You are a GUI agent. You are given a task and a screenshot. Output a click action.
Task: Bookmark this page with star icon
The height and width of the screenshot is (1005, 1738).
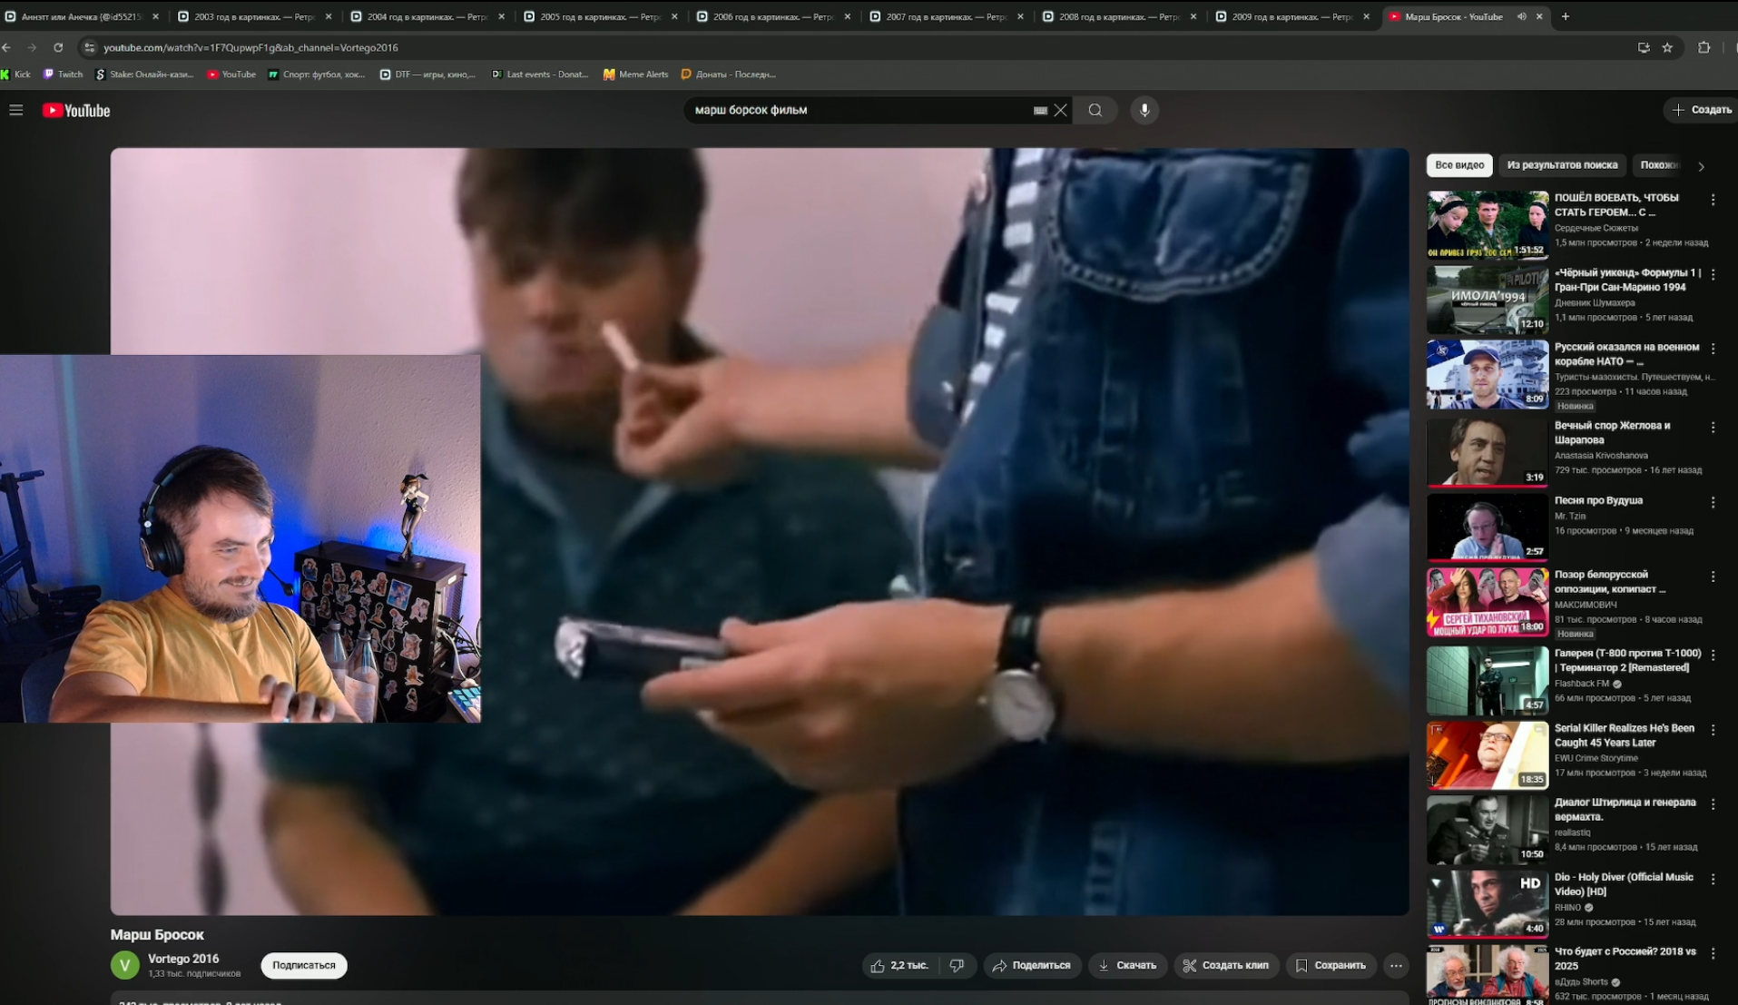1667,47
